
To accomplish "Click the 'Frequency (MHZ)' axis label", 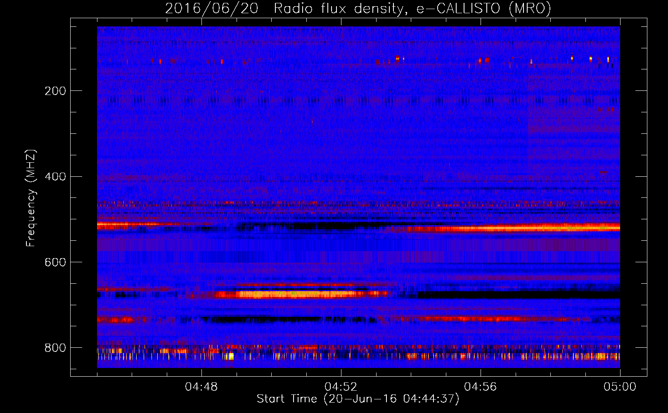I will (x=31, y=198).
